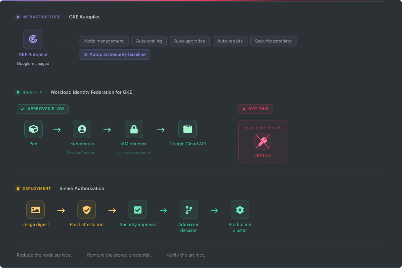The width and height of the screenshot is (402, 268).
Task: Click the crossed-out JSON key icon
Action: (x=263, y=141)
